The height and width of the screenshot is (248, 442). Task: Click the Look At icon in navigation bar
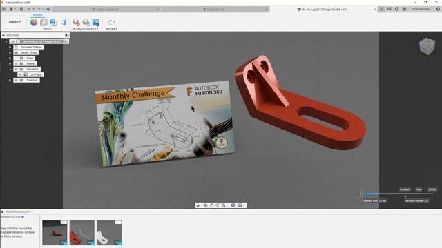(206, 205)
